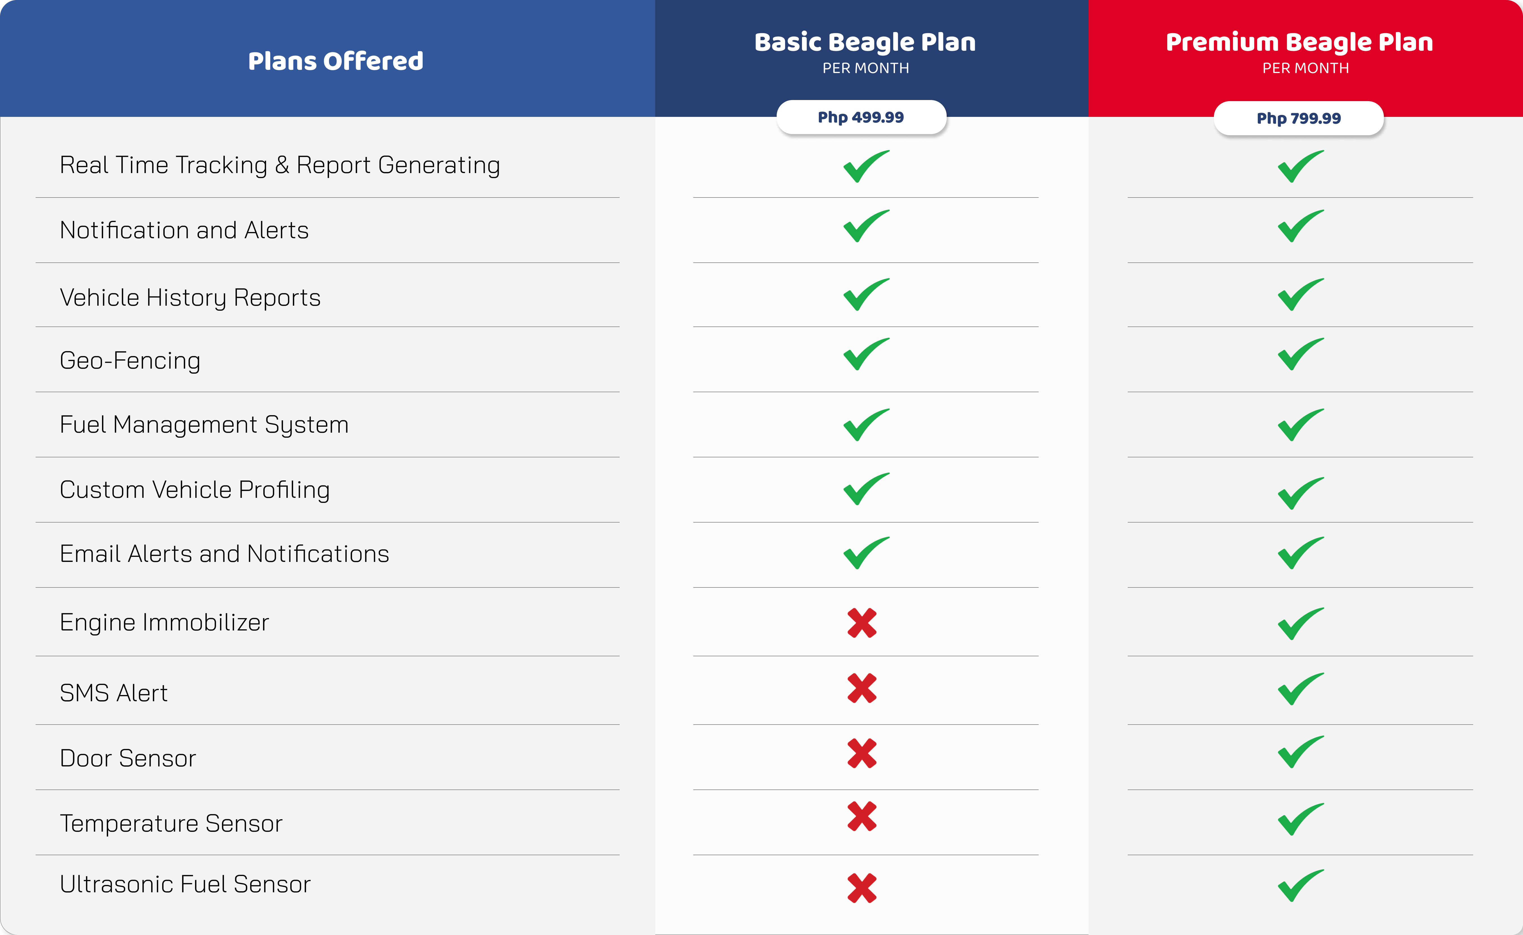
Task: Click the Custom Vehicle Profiling feature row
Action: pyautogui.click(x=328, y=490)
